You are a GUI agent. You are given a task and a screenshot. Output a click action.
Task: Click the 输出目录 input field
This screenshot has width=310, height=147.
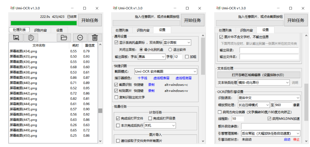269,50
